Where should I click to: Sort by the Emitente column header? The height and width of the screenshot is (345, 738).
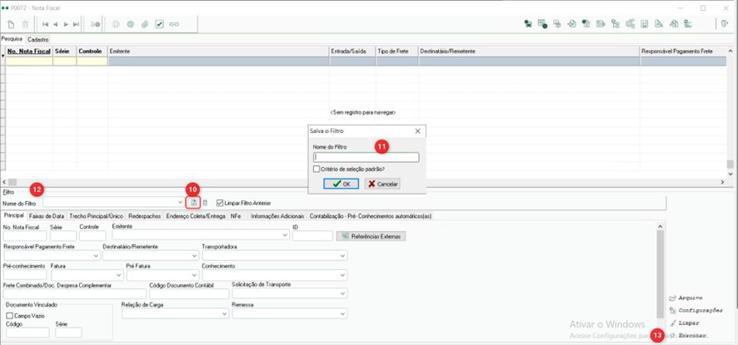point(218,50)
